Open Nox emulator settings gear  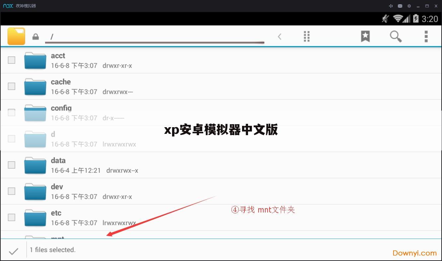point(409,6)
